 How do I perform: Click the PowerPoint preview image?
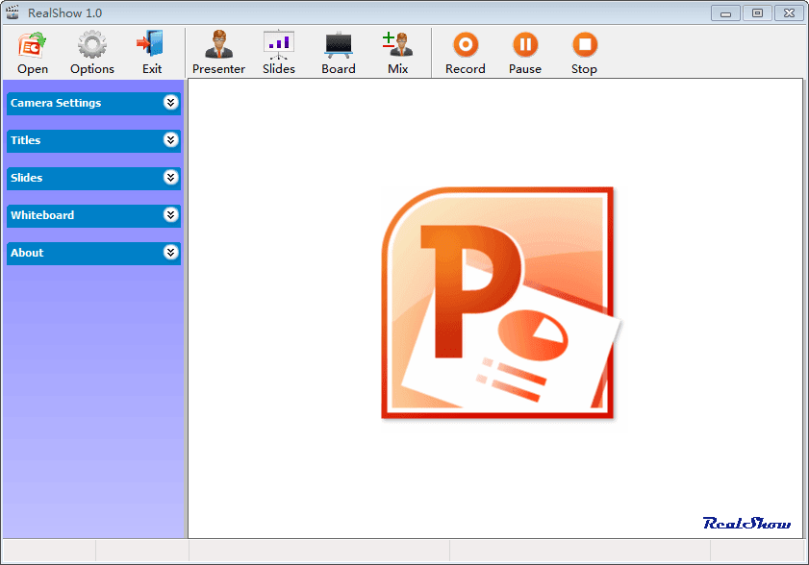coord(500,303)
